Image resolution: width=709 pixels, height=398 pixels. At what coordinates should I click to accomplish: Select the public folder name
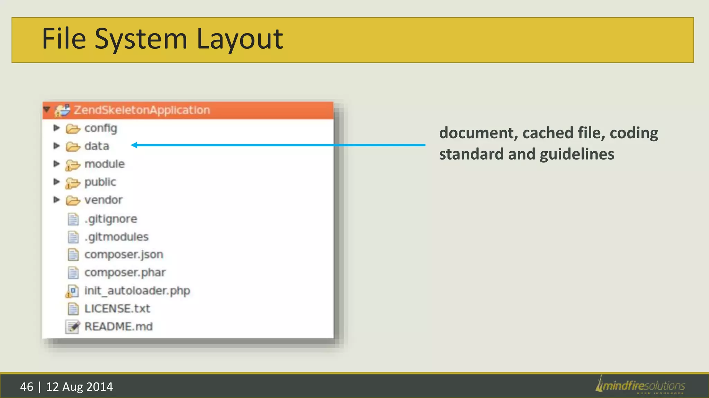click(100, 182)
